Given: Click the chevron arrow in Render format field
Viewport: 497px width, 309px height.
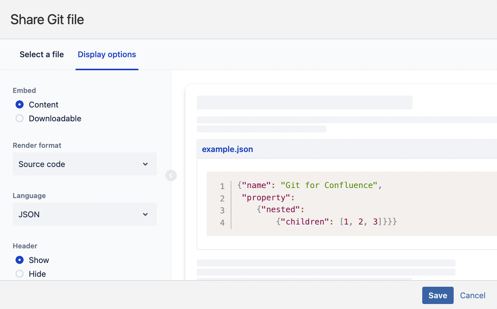Looking at the screenshot, I should click(145, 164).
